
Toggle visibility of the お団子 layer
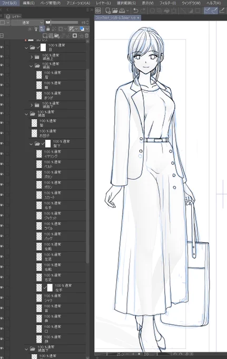click(2, 133)
